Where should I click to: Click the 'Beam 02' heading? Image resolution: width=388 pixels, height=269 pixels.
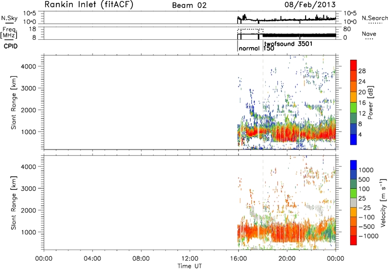[x=189, y=5]
